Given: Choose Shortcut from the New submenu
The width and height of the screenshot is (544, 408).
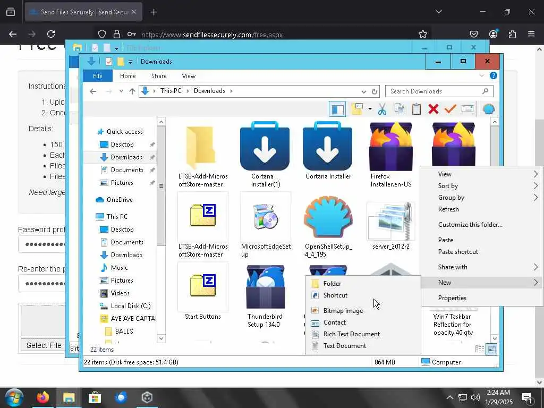Looking at the screenshot, I should pos(363,295).
